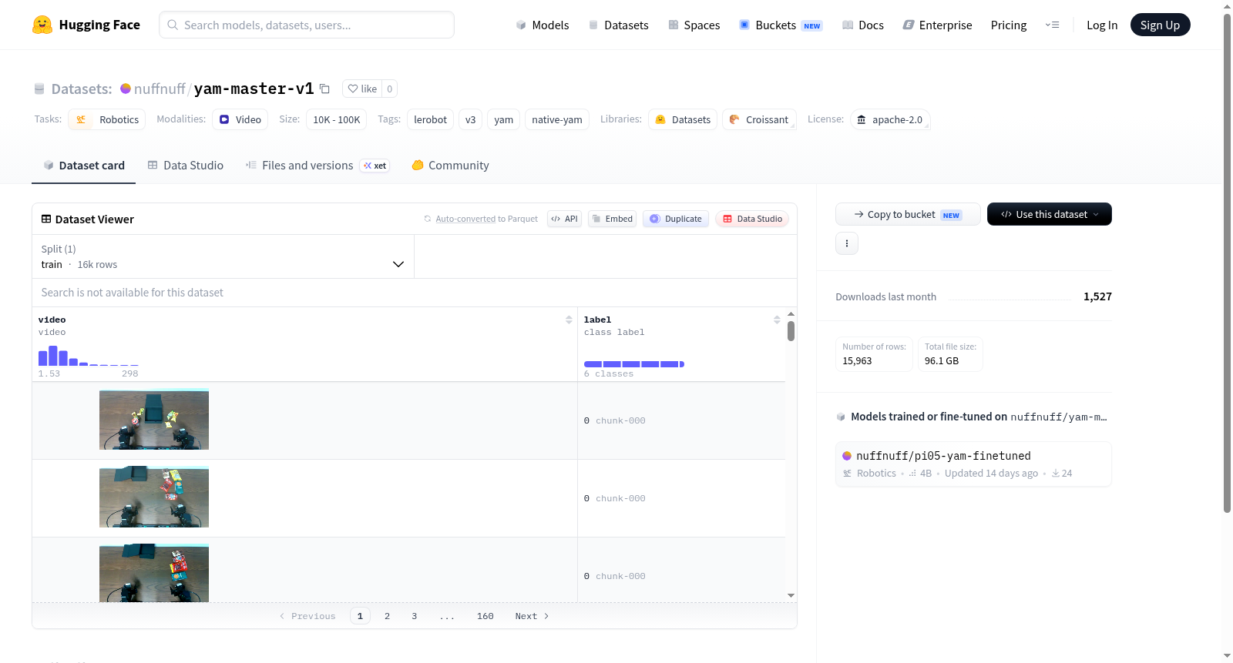Screen dimensions: 1233x663
Task: Open Use this dataset dropdown
Action: [1049, 214]
